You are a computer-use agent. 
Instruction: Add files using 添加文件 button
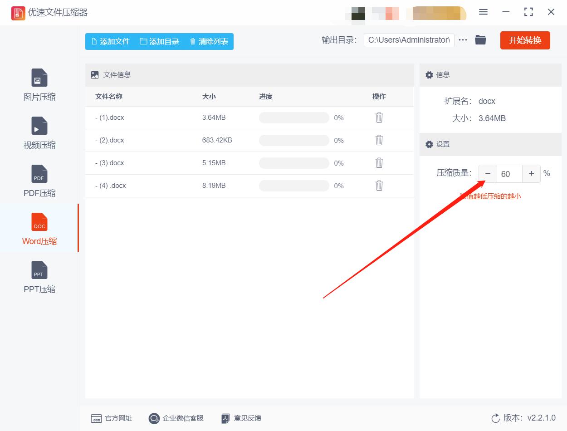(110, 41)
